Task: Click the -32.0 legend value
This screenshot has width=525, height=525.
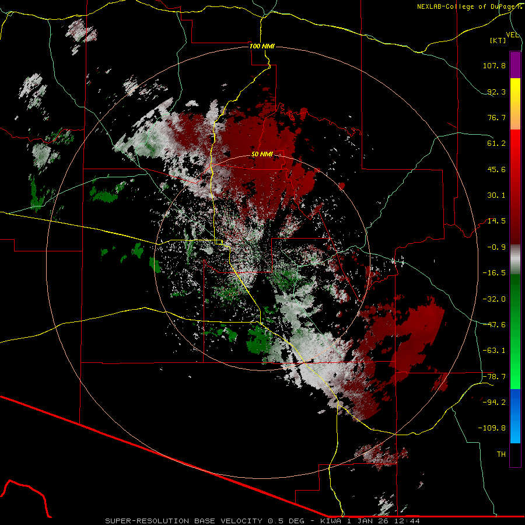Action: (494, 299)
